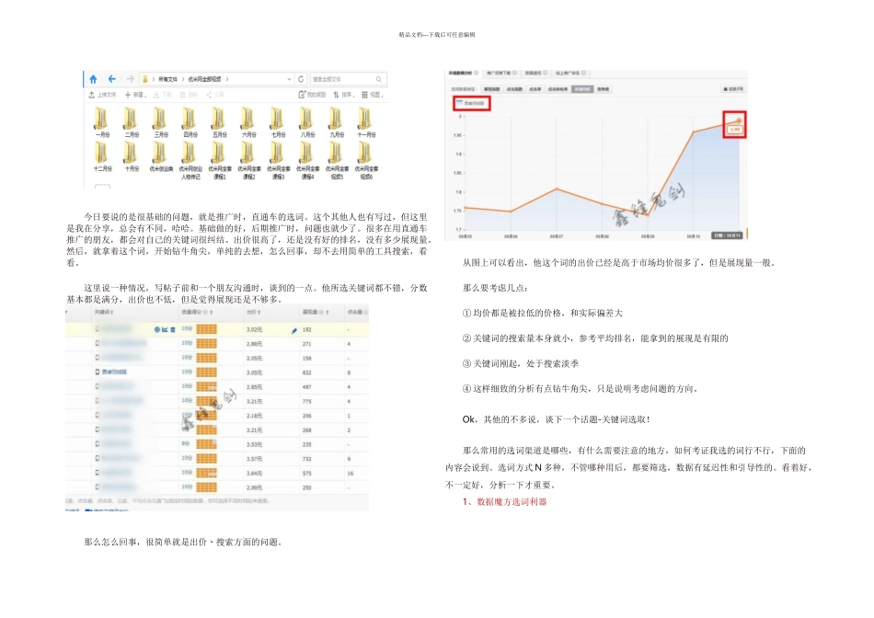Click the chart data point labeled 1.99

(x=739, y=120)
